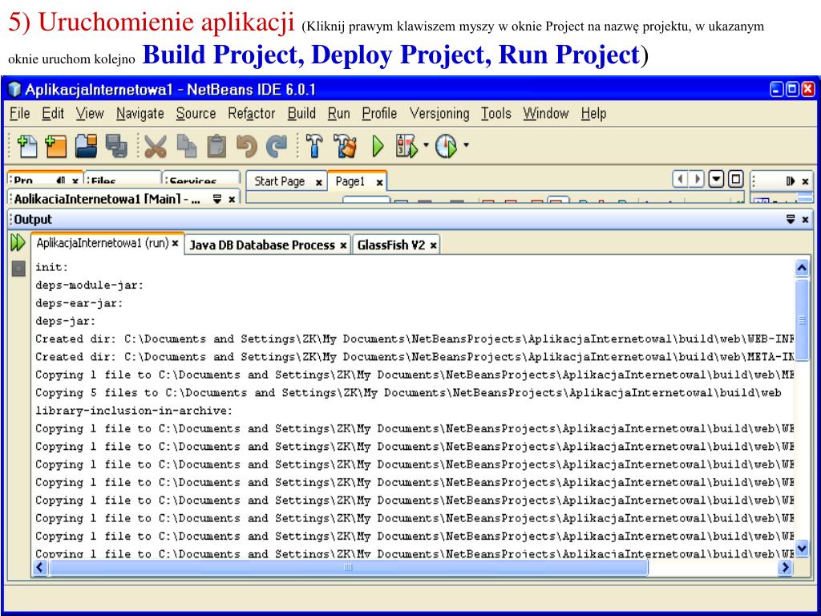Click the Profile Main Project clock icon
The height and width of the screenshot is (616, 821).
tap(447, 146)
